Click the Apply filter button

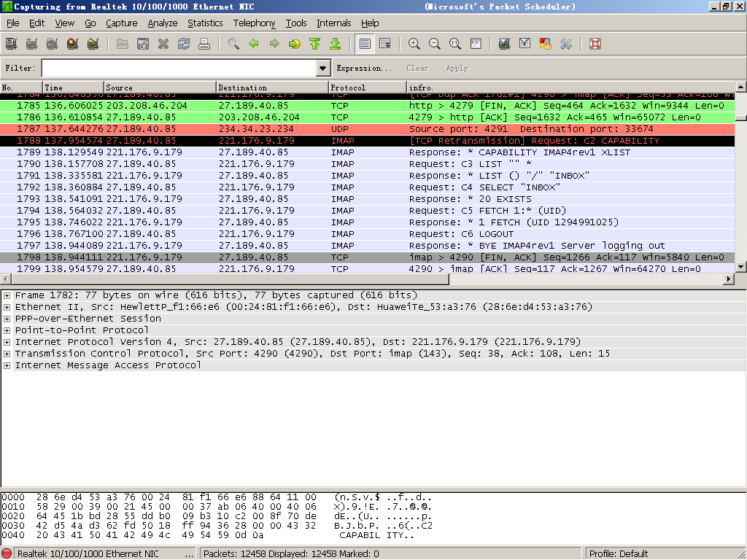(x=457, y=68)
